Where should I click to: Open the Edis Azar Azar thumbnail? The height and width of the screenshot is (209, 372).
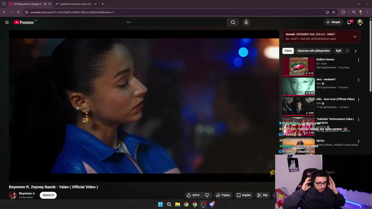point(298,106)
